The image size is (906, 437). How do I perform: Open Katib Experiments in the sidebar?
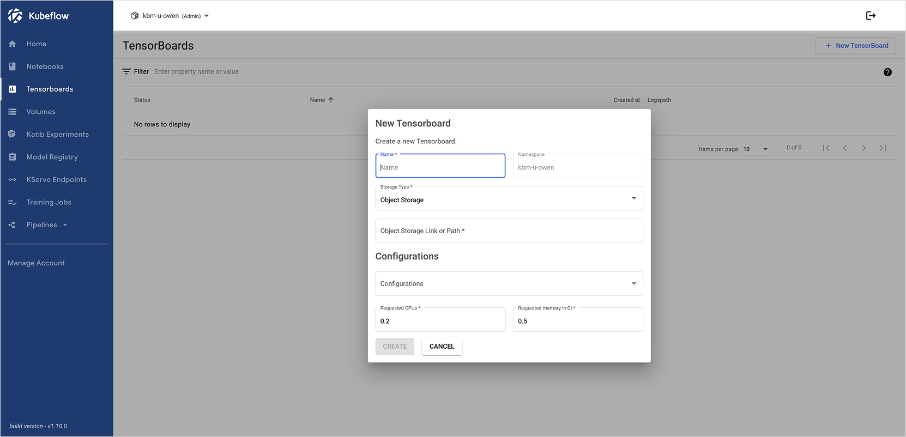click(57, 134)
